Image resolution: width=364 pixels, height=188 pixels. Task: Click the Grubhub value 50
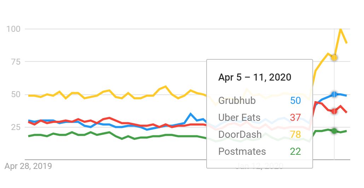(295, 100)
